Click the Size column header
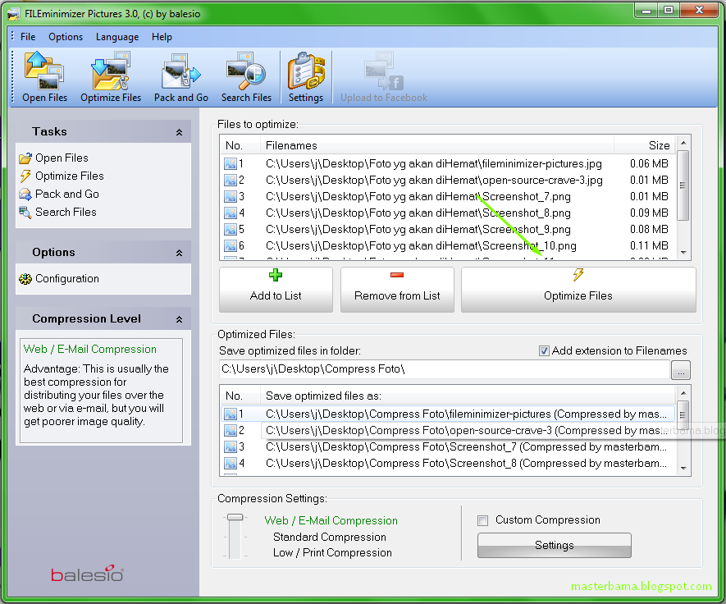The width and height of the screenshot is (726, 604). click(645, 145)
